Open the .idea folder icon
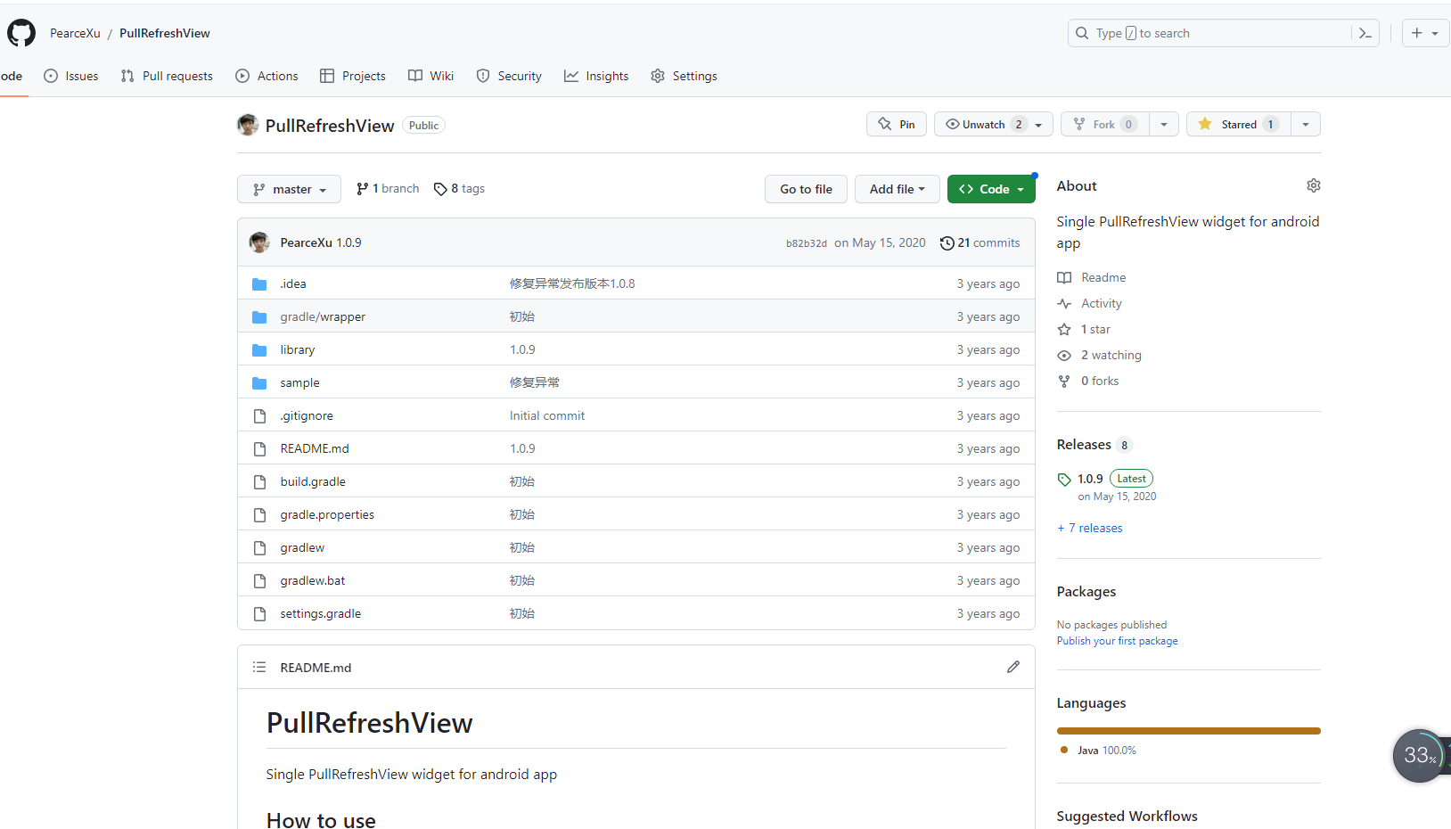Viewport: 1451px width, 829px height. [x=259, y=283]
